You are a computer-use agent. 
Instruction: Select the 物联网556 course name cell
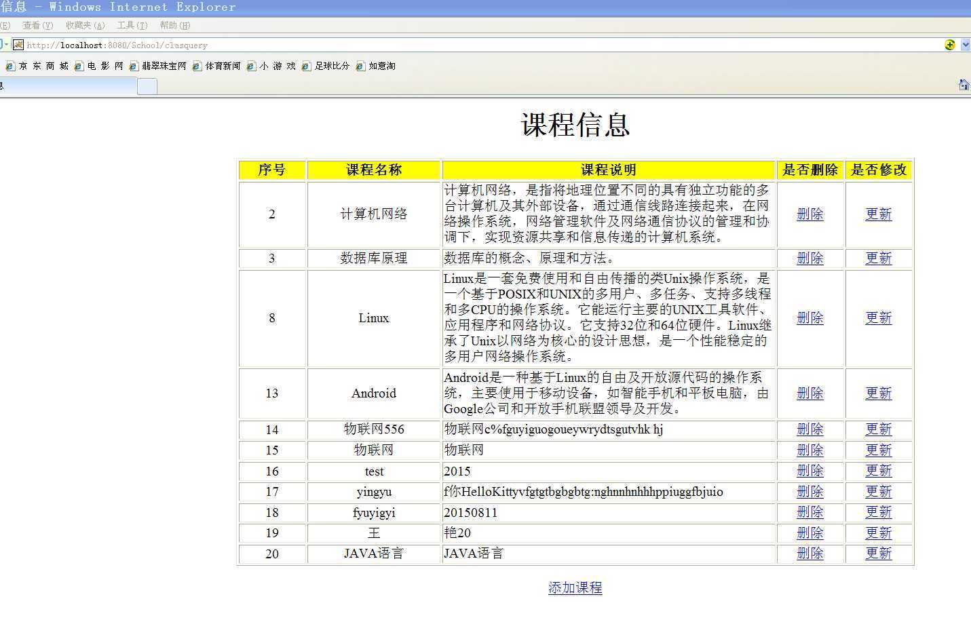pos(374,429)
